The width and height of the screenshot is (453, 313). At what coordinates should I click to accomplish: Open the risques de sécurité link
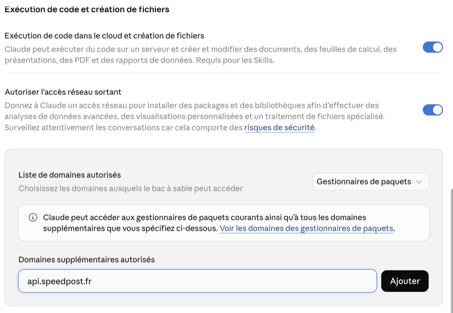click(279, 127)
